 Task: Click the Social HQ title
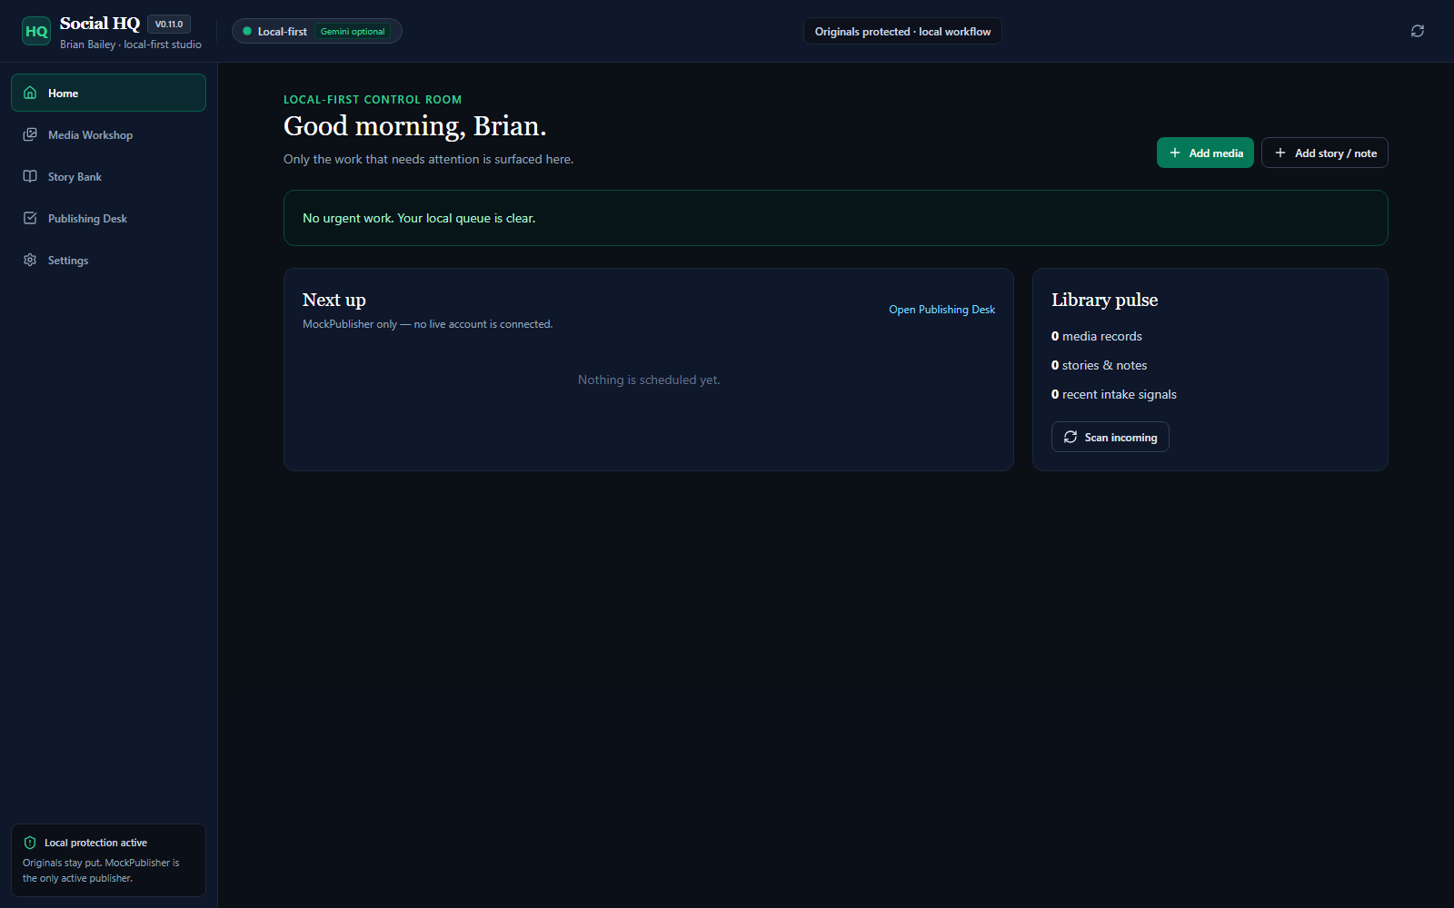pyautogui.click(x=100, y=24)
